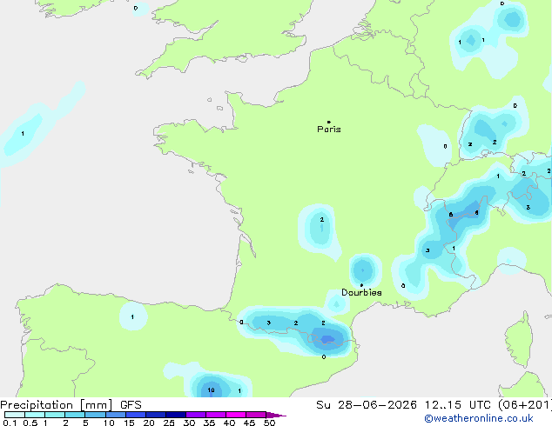Viewport: 552px width, 426px height.
Task: Open the weatheronline.co.uk copyright link
Action: click(x=479, y=418)
